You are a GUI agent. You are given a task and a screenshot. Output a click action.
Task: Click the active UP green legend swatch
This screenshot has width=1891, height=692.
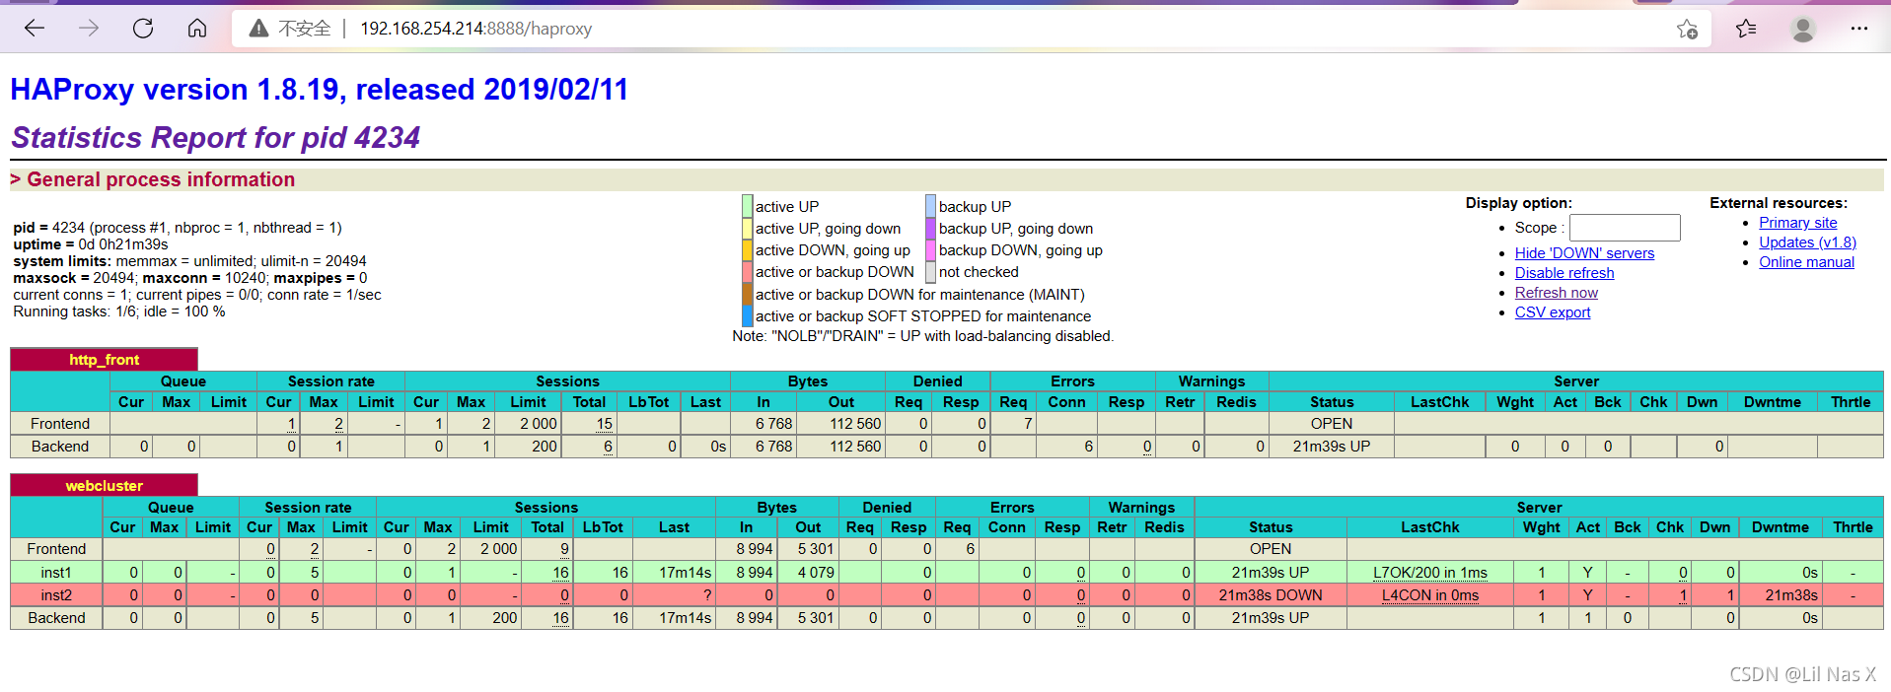pyautogui.click(x=747, y=206)
